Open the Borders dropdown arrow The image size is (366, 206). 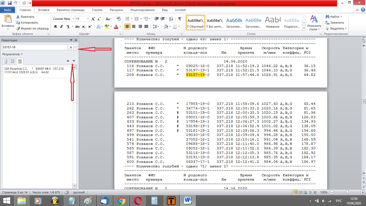pos(179,27)
